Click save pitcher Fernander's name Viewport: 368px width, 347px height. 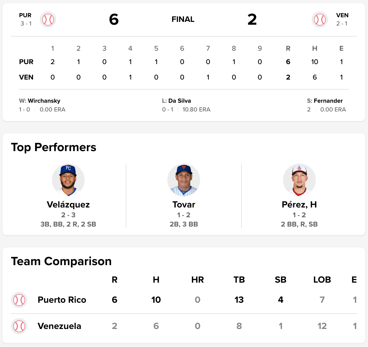pyautogui.click(x=328, y=101)
